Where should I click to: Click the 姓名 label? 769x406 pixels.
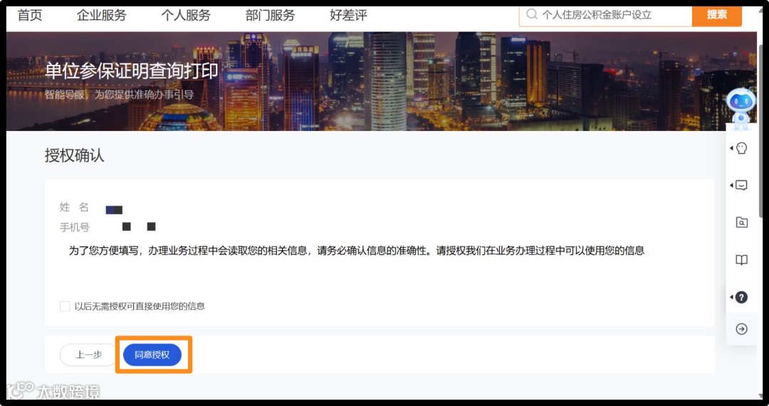pyautogui.click(x=74, y=207)
